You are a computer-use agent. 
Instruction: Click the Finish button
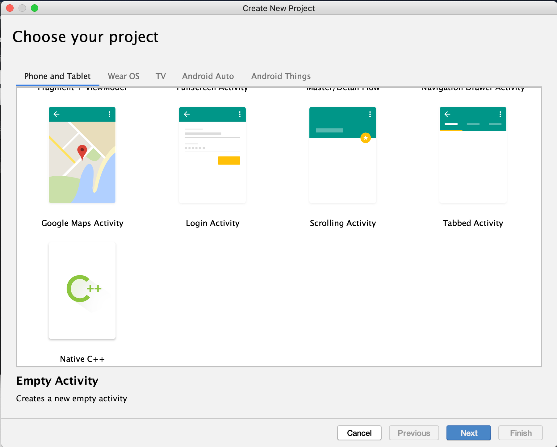520,433
